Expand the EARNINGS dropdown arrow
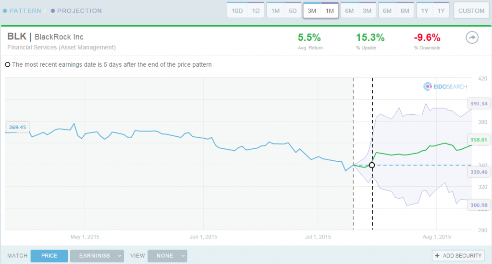492x264 pixels. coord(120,256)
